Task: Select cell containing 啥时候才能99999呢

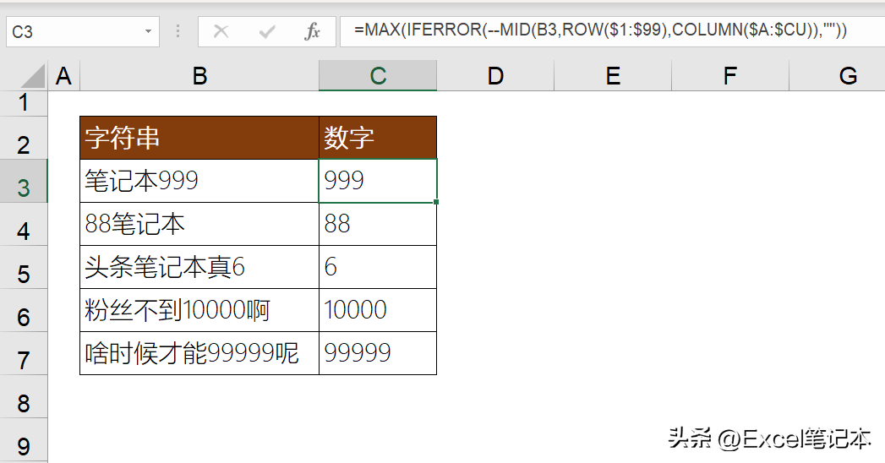Action: [x=199, y=353]
